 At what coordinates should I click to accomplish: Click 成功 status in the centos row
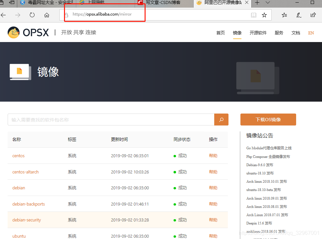[x=182, y=156]
